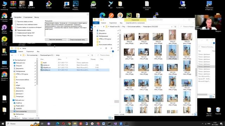Open the help icon in temp window

(113, 51)
